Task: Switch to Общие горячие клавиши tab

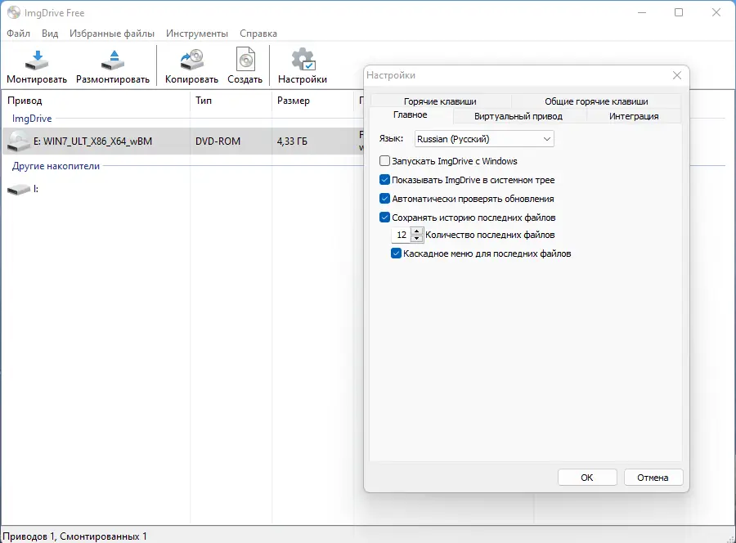Action: click(x=596, y=101)
